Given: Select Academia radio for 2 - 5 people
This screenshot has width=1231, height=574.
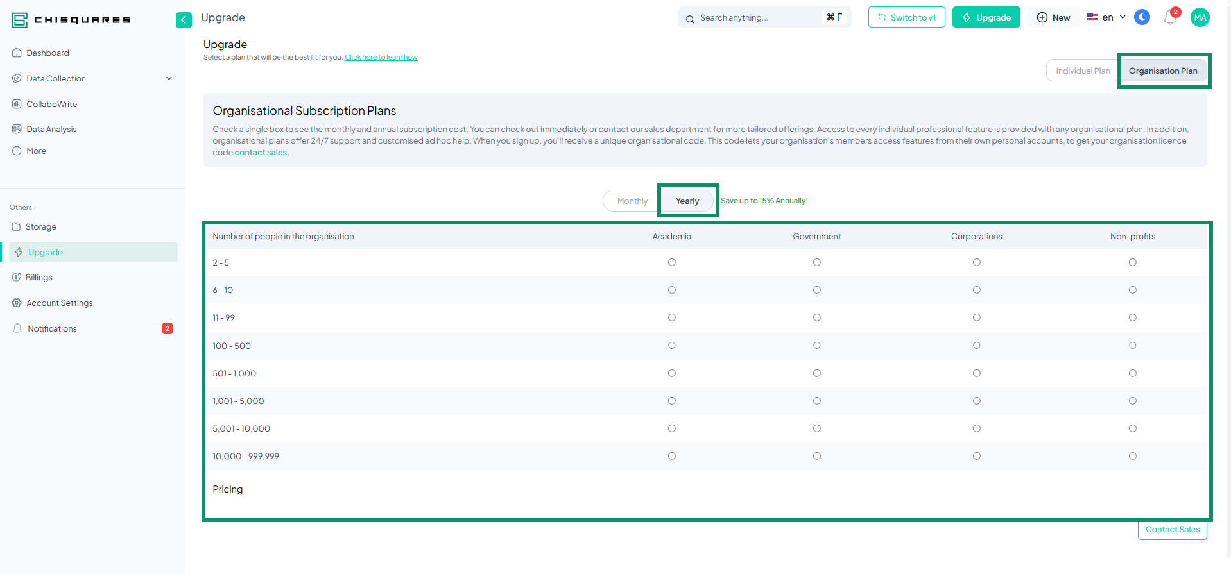Looking at the screenshot, I should (x=671, y=262).
